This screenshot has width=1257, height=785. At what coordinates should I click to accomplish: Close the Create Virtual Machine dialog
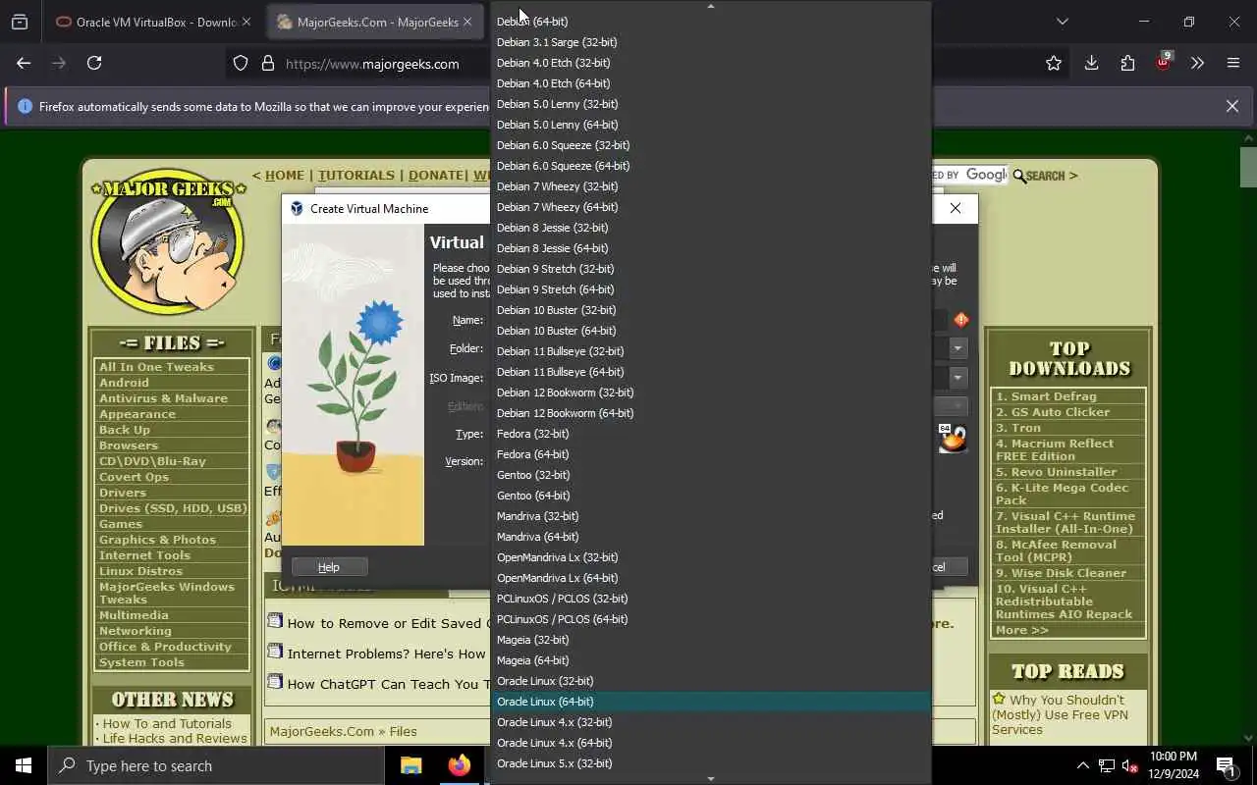coord(956,208)
